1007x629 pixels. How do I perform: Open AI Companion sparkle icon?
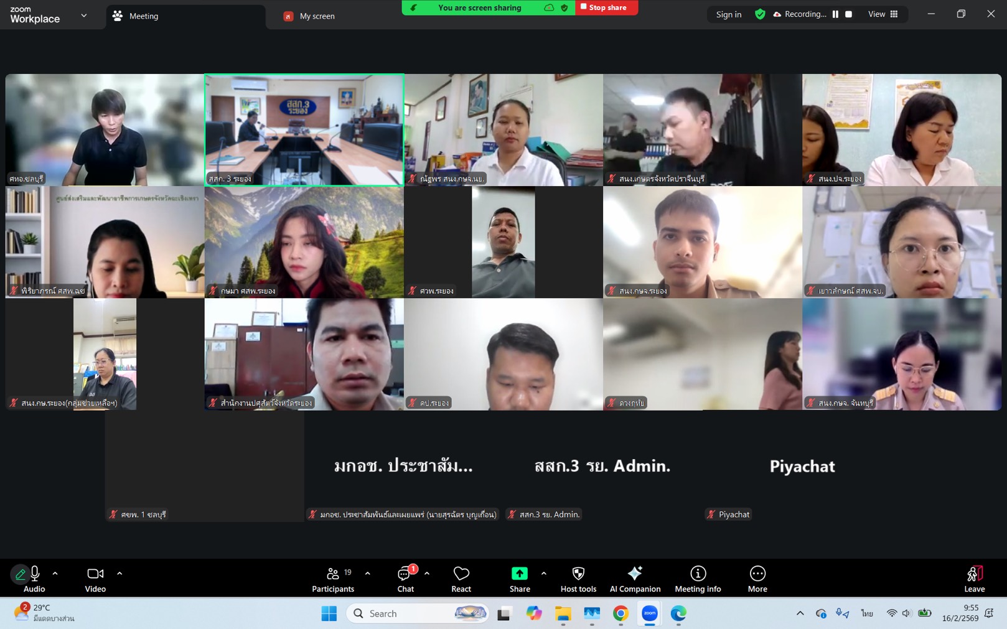[635, 579]
